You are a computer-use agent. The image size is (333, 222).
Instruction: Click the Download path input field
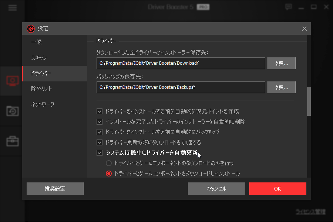[x=181, y=63]
